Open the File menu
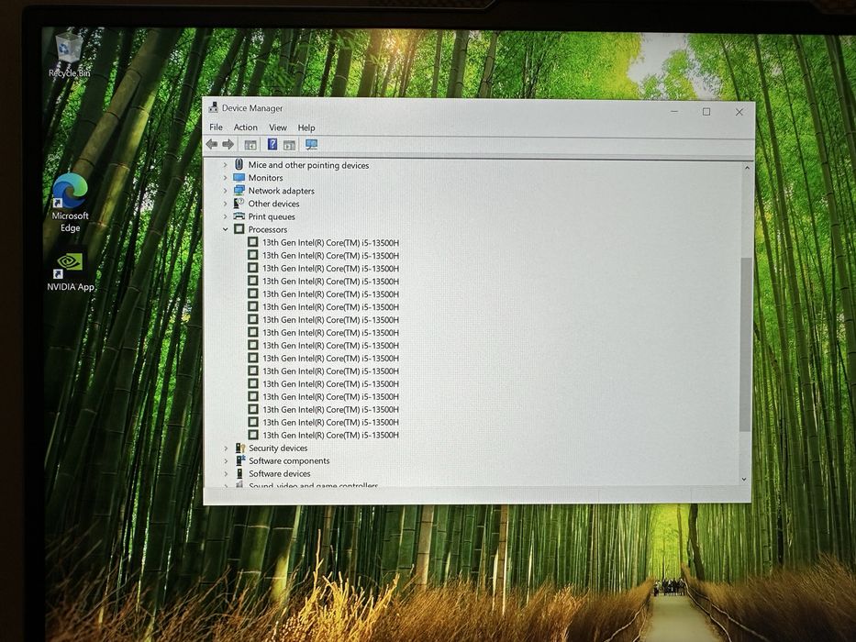Image resolution: width=856 pixels, height=642 pixels. (x=216, y=127)
